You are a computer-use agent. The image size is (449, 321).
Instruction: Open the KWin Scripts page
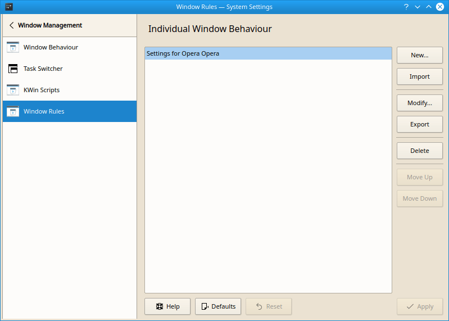[x=70, y=90]
